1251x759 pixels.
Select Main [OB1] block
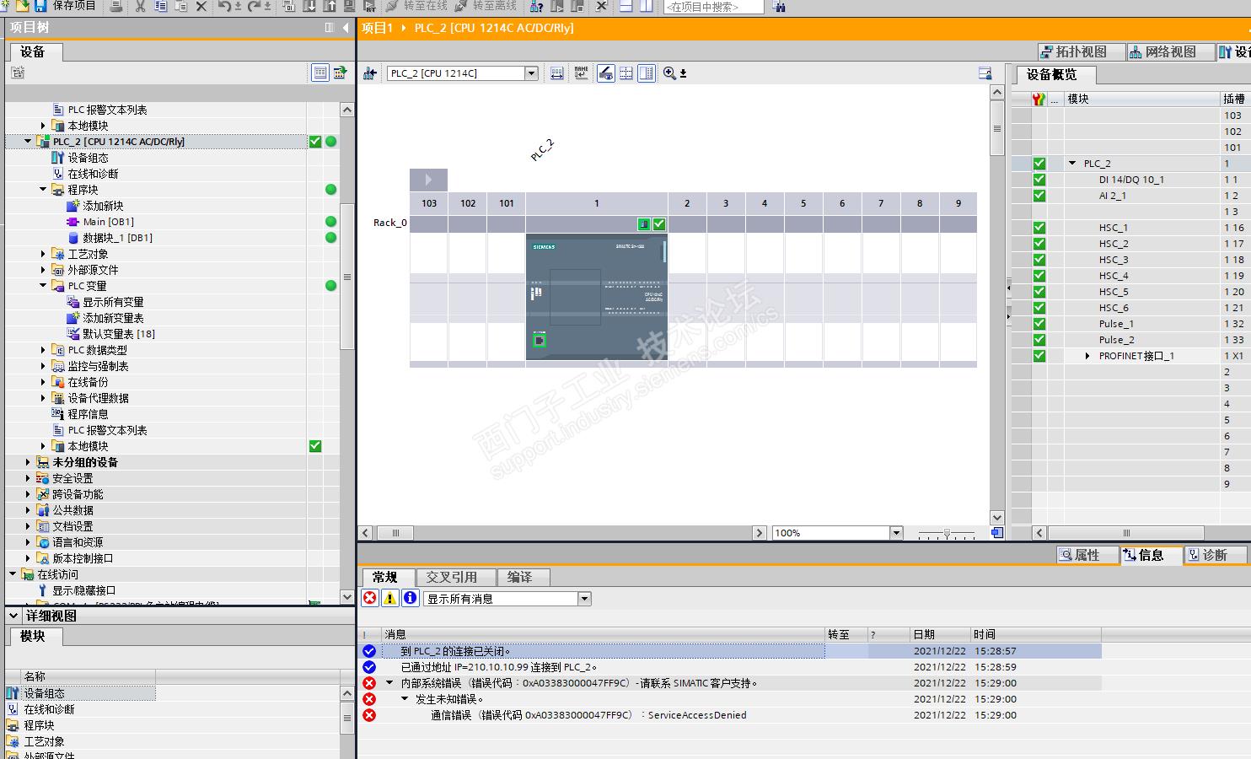coord(108,222)
